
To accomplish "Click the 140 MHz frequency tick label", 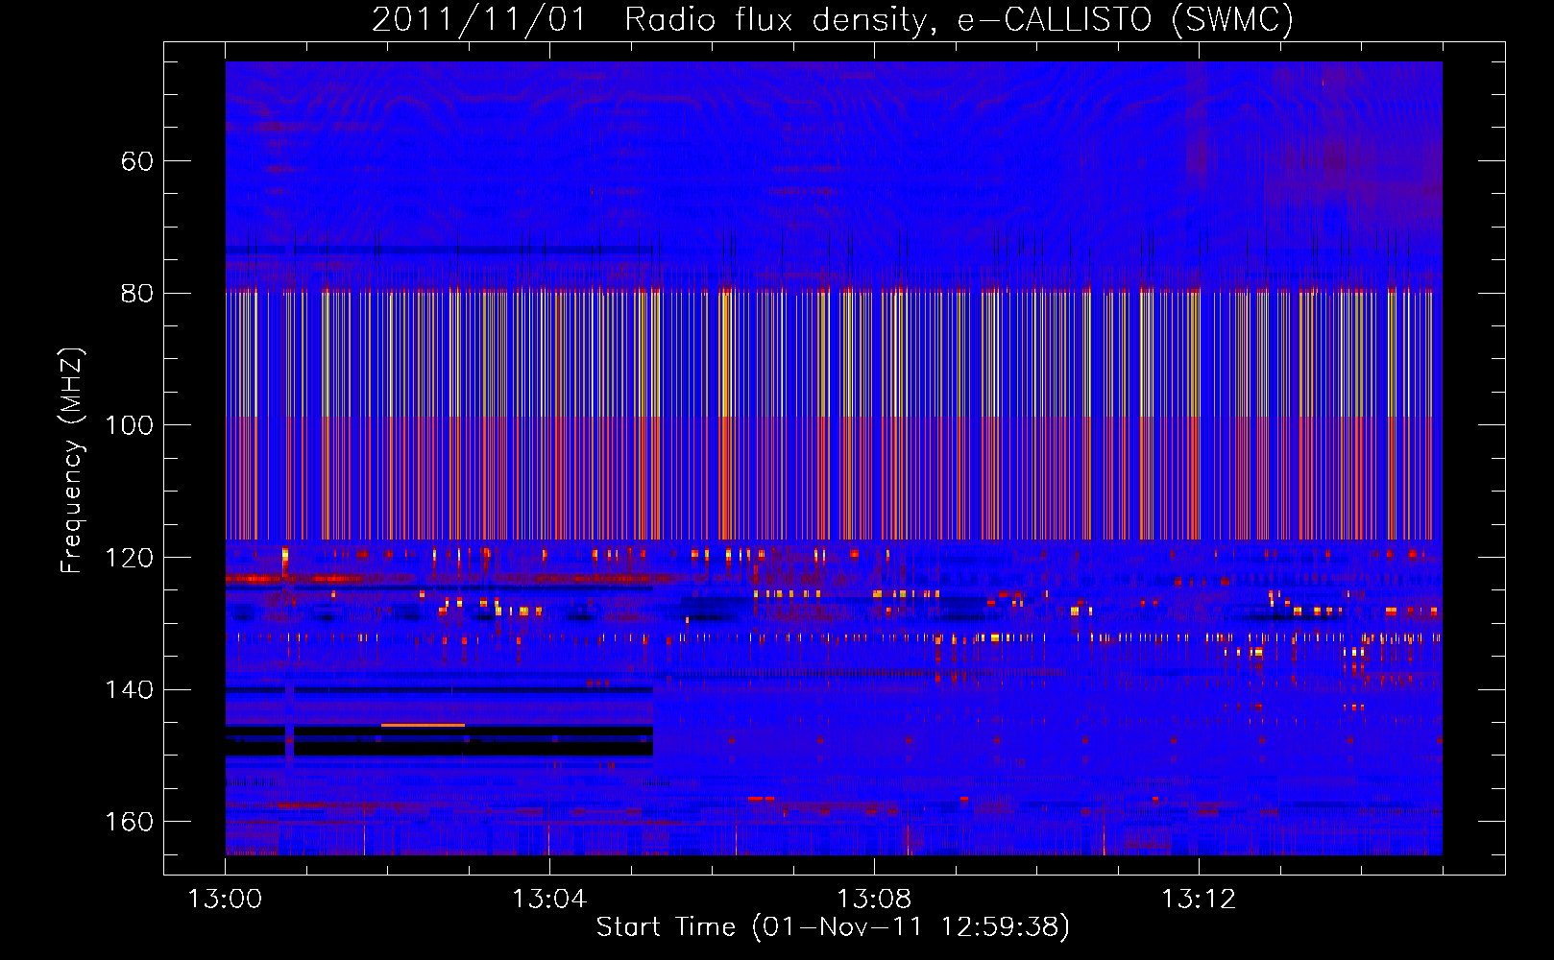I will pyautogui.click(x=129, y=690).
